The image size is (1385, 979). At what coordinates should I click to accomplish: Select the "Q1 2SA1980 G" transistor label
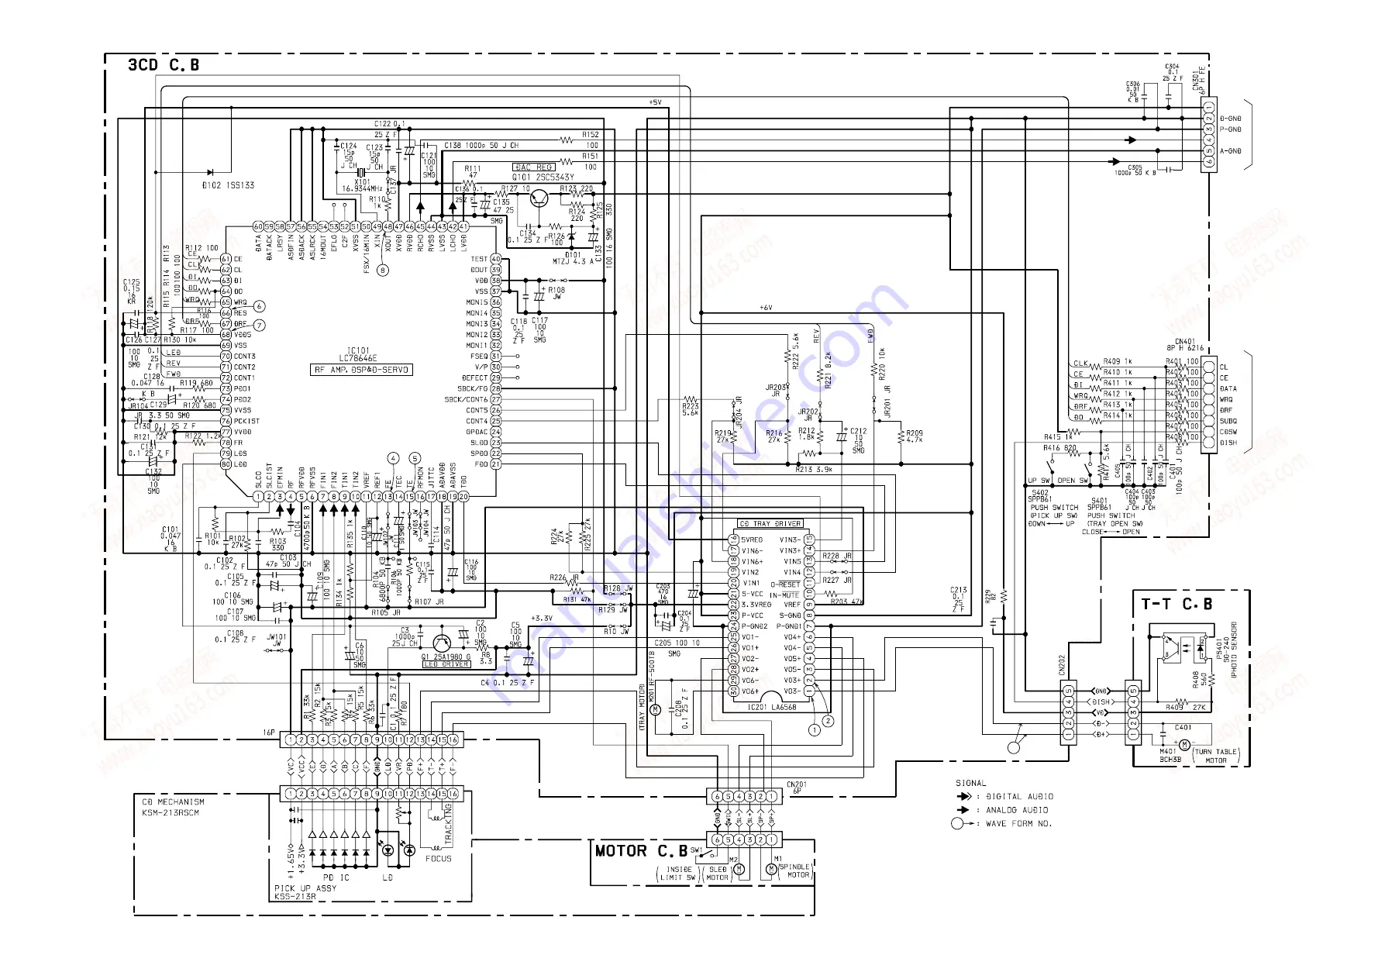point(446,657)
